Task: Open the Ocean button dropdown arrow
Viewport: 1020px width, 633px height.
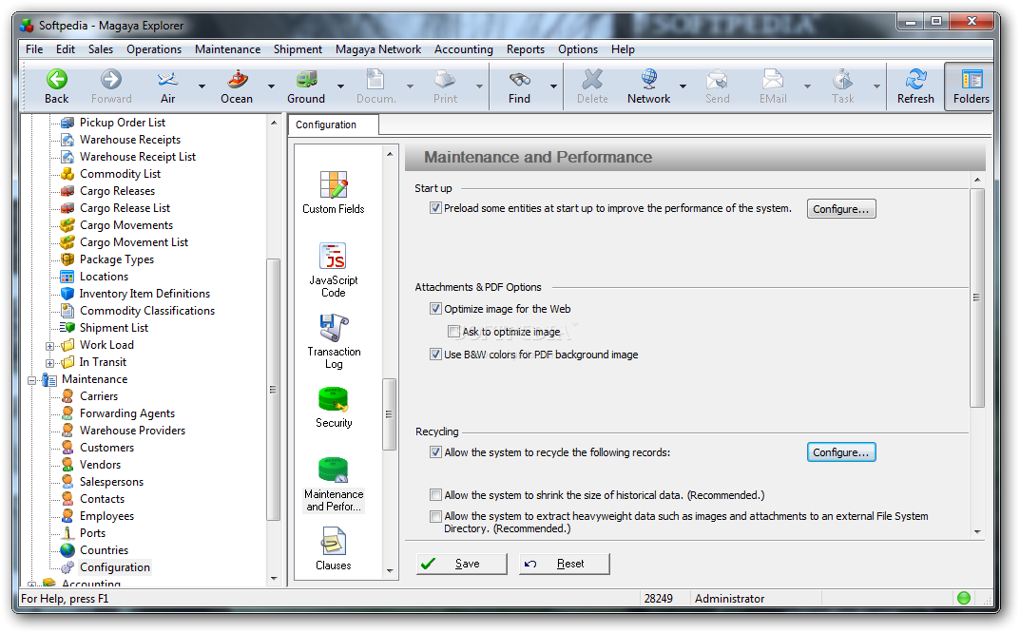Action: click(x=271, y=86)
